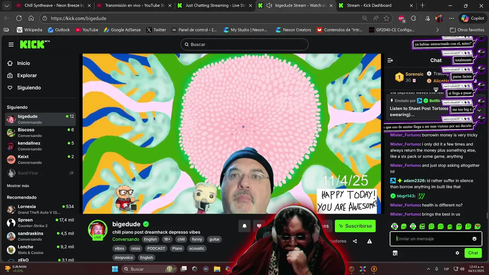Open chat shop icon

[395, 253]
